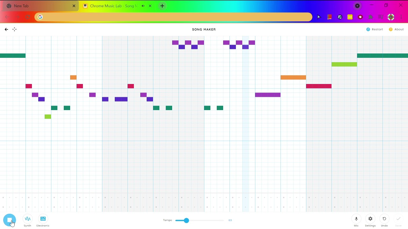Click the long lime green note
The height and width of the screenshot is (229, 408).
[x=344, y=64]
